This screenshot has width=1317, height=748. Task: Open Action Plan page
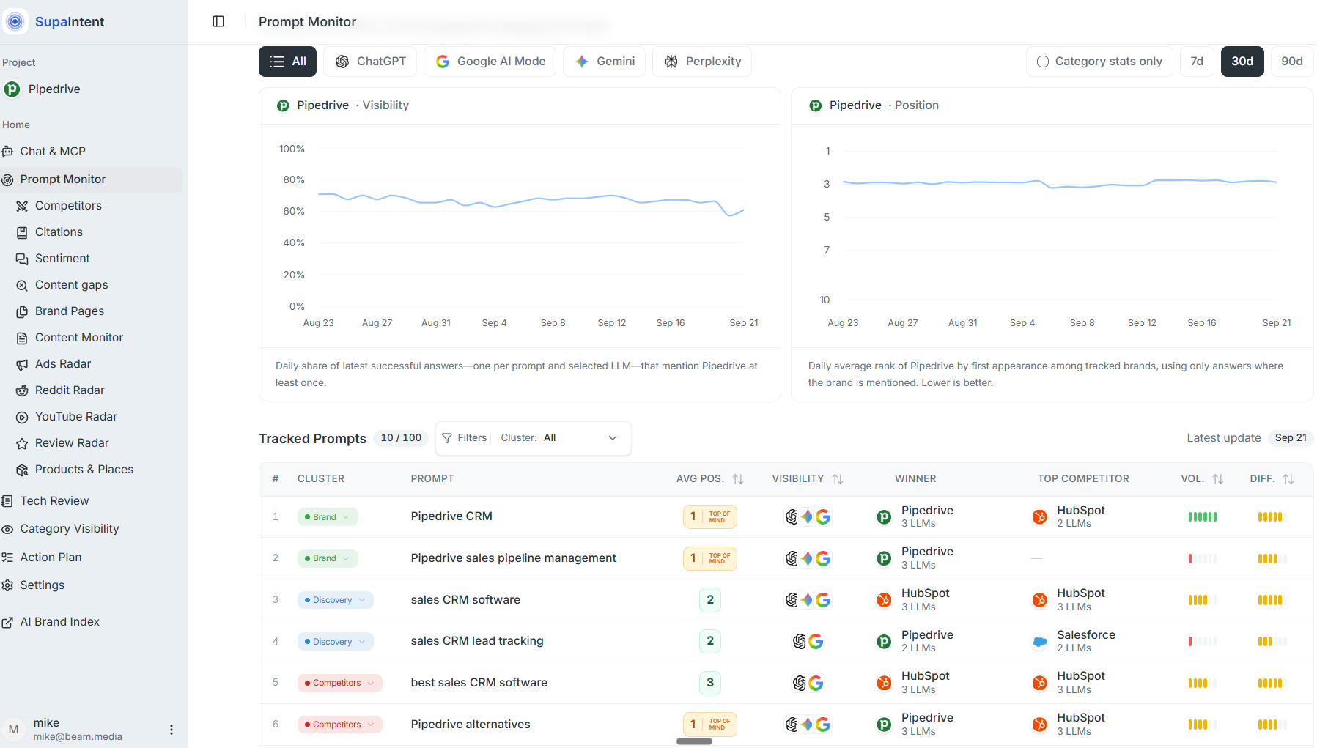click(x=42, y=558)
